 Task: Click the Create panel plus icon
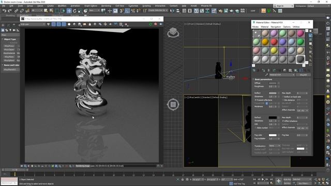coord(3,25)
